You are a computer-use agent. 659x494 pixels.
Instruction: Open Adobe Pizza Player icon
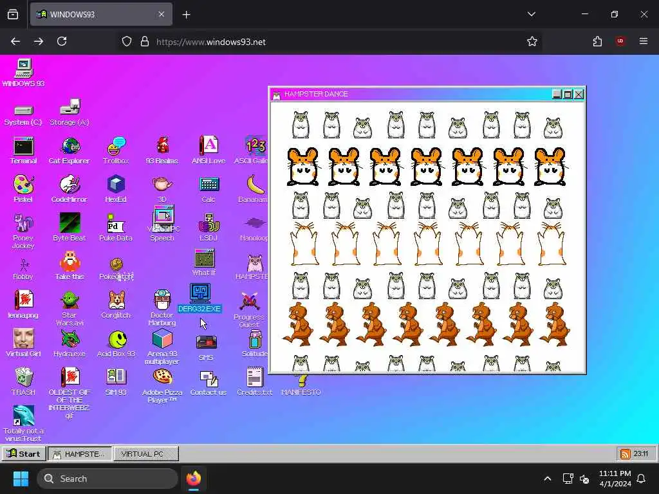click(162, 386)
